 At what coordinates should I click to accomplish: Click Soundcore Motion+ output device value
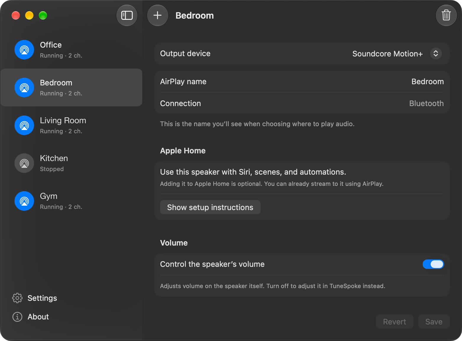[x=387, y=54]
